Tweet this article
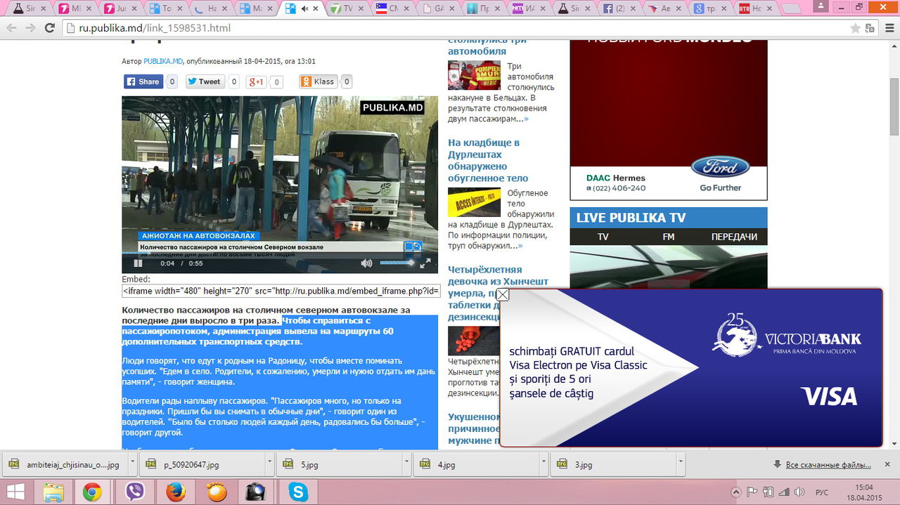The height and width of the screenshot is (505, 900). click(x=205, y=81)
